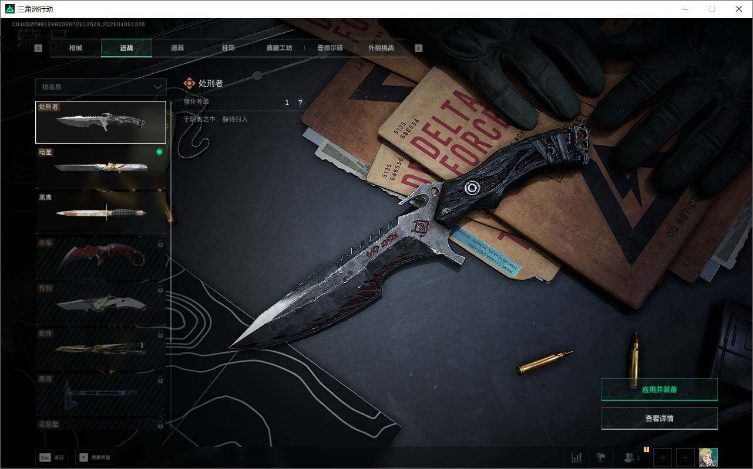Open the 枪械 (firearms) tab

[x=76, y=48]
